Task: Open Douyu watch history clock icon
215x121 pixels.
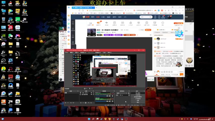Action: [155, 17]
